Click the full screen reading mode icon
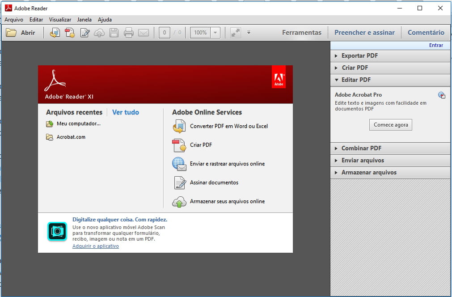This screenshot has width=452, height=297. coord(235,32)
